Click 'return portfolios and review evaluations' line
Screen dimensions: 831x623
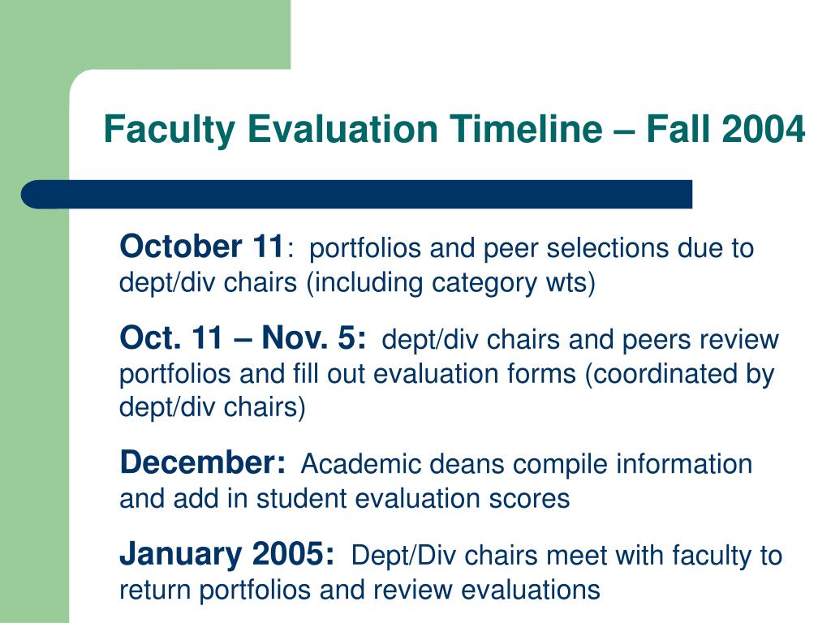[360, 591]
